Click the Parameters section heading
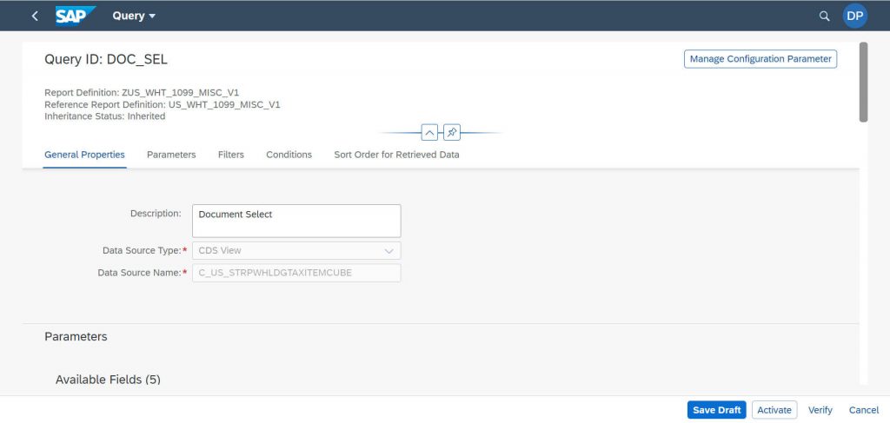This screenshot has height=423, width=890. [x=76, y=336]
